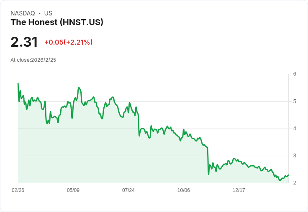The image size is (308, 212).
Task: Click the At close:2026/2/25 timestamp
Action: click(33, 60)
